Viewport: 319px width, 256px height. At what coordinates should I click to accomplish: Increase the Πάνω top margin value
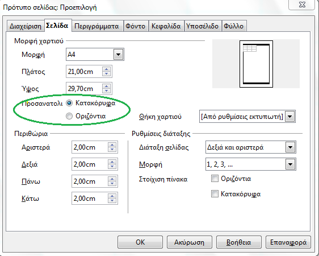click(x=112, y=179)
